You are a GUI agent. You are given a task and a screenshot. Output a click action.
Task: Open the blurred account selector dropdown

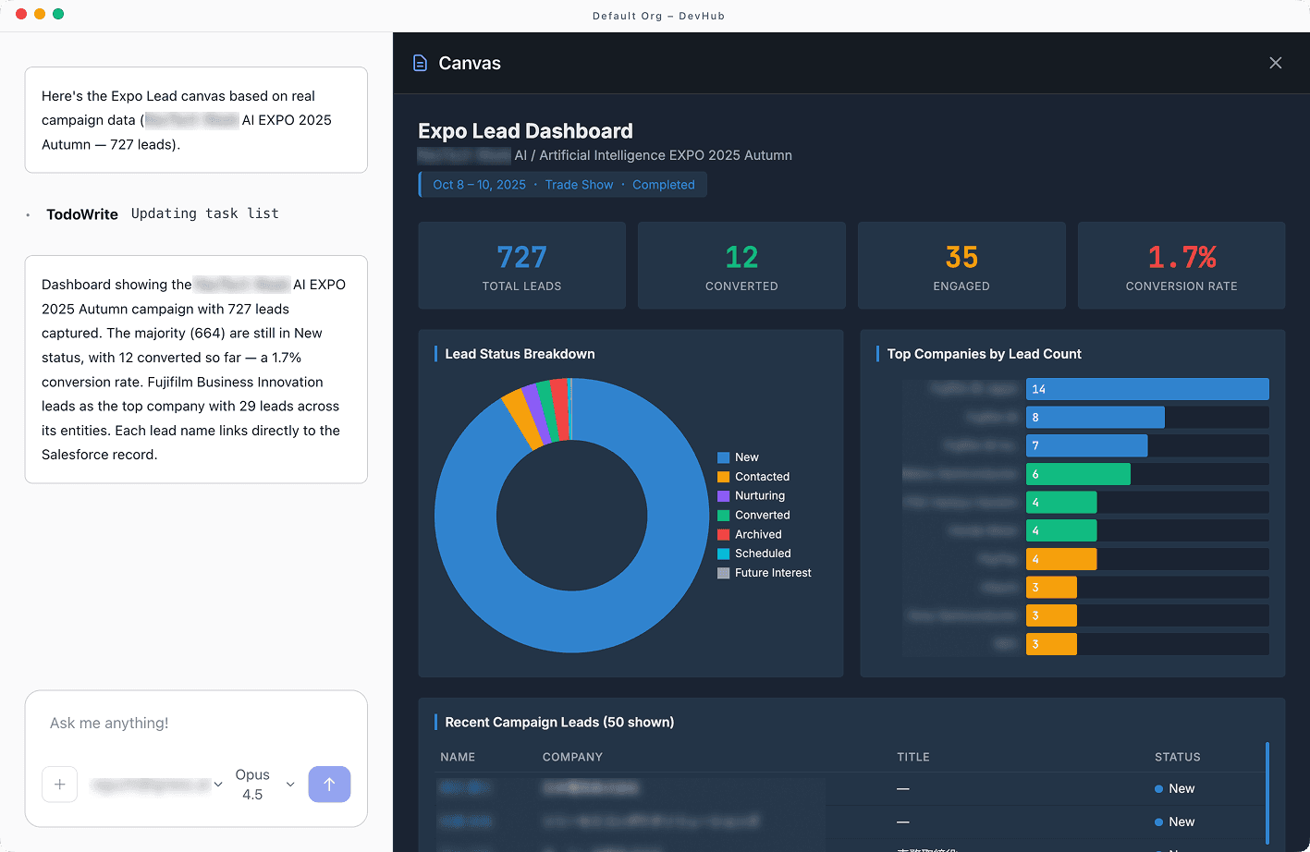[157, 785]
